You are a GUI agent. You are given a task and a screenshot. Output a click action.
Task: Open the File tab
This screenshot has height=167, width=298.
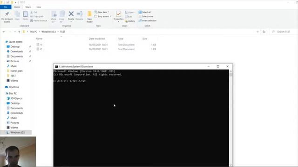(6, 7)
